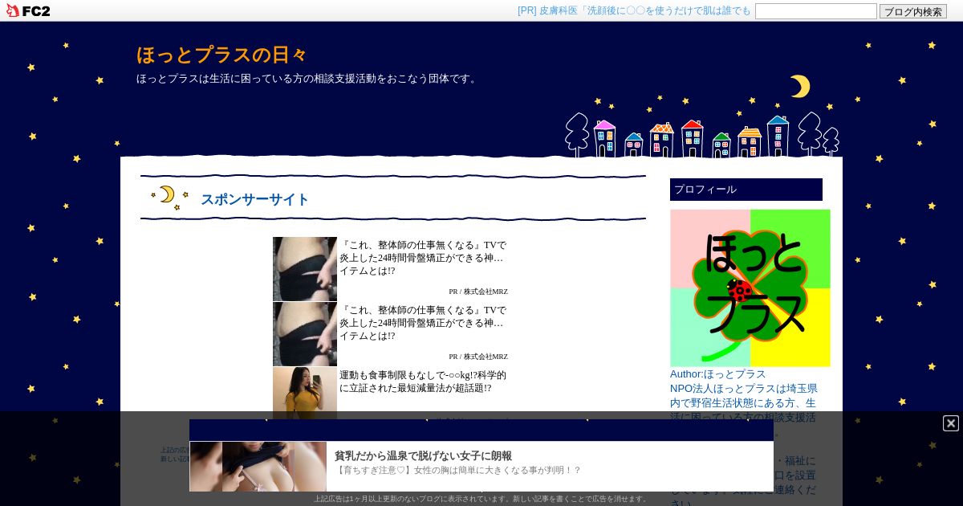Click the FC2 logo icon

(28, 10)
